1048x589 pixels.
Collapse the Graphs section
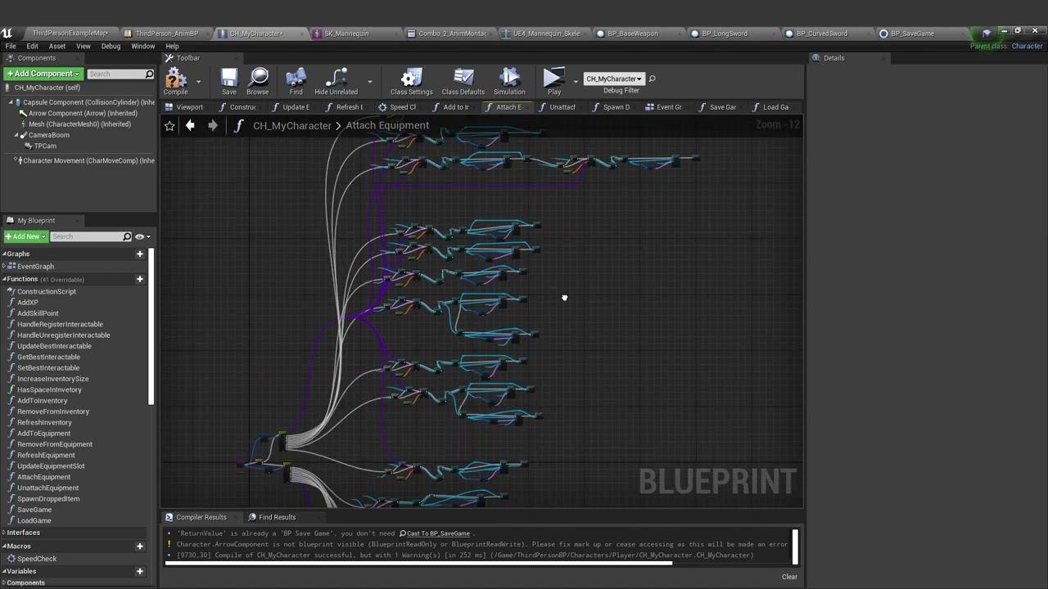[4, 254]
